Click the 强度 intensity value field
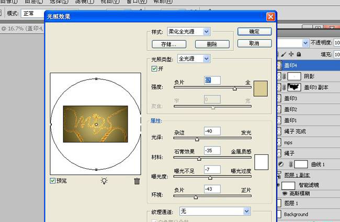The height and width of the screenshot is (222, 340). (212, 80)
